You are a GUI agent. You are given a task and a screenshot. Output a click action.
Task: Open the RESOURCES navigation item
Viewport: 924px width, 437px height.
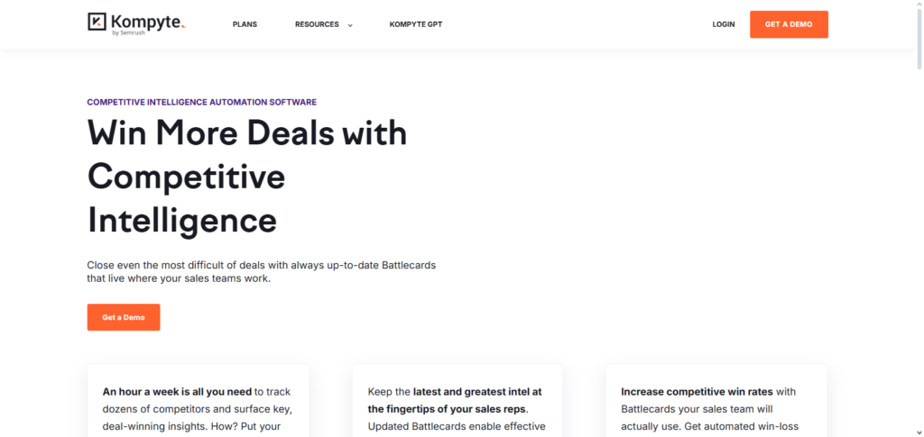point(317,24)
